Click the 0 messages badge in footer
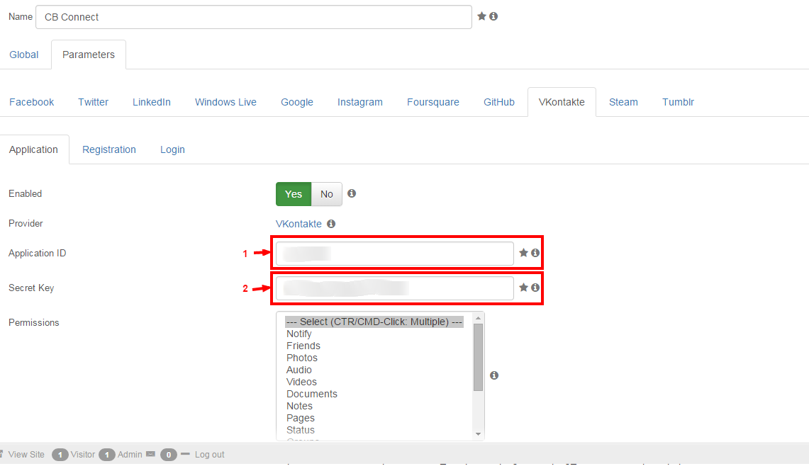The height and width of the screenshot is (471, 809). pyautogui.click(x=168, y=455)
